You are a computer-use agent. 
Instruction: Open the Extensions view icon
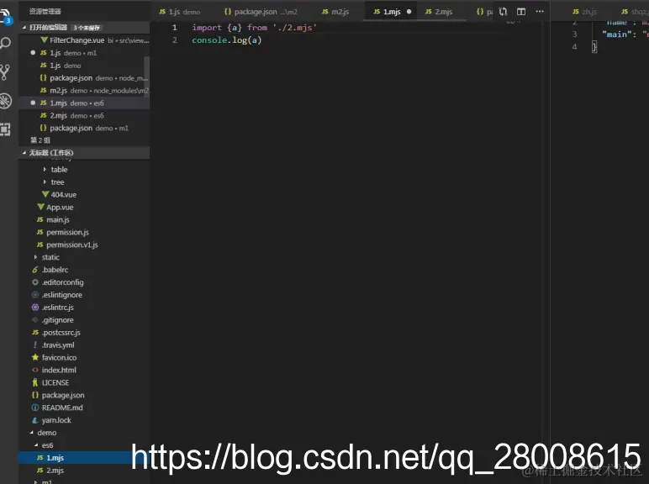(5, 129)
